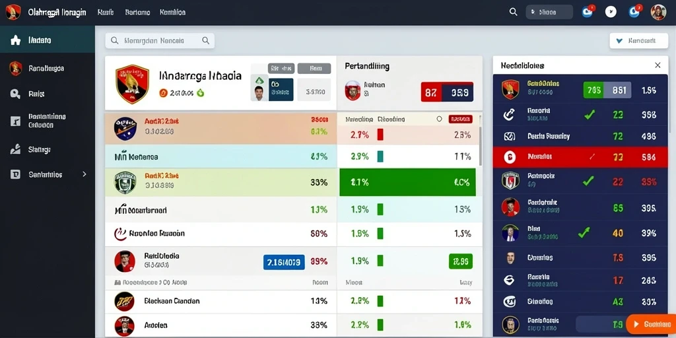This screenshot has width=676, height=338.
Task: Open the red shield team icon in sidebar
Action: pos(16,68)
